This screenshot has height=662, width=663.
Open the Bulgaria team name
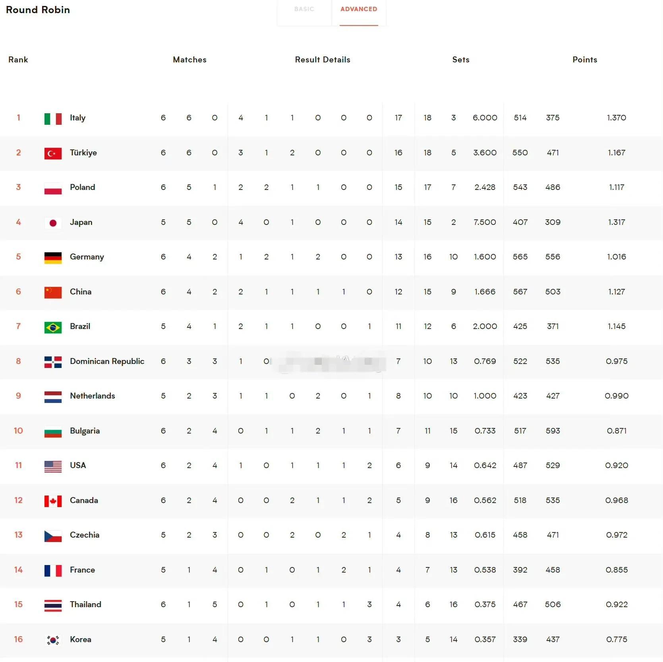(85, 431)
